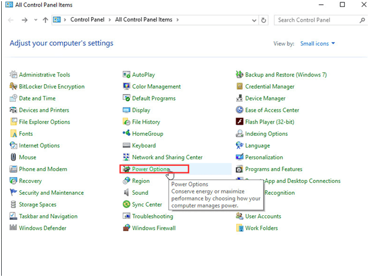Viewport: 369px width, 277px height.
Task: Click the Network and Sharing Center icon
Action: pyautogui.click(x=126, y=158)
